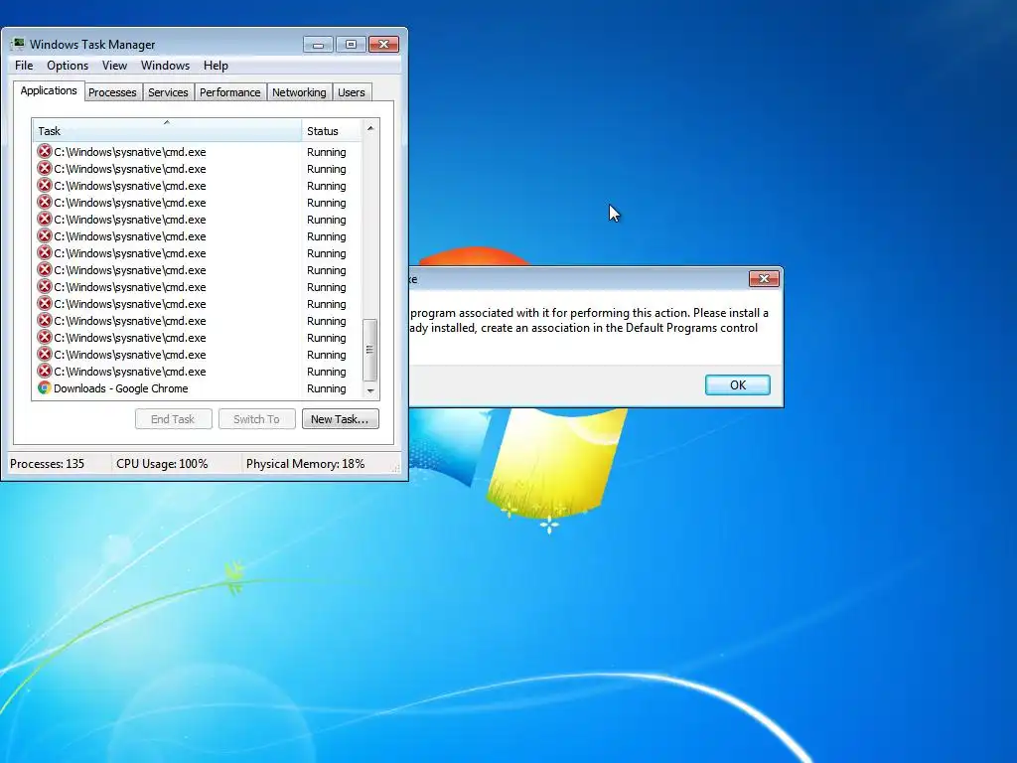Click the task list scrollbar thumb
Image resolution: width=1017 pixels, height=763 pixels.
[x=369, y=350]
